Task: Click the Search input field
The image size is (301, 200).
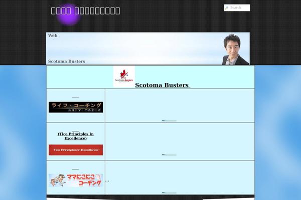Action: (x=237, y=7)
